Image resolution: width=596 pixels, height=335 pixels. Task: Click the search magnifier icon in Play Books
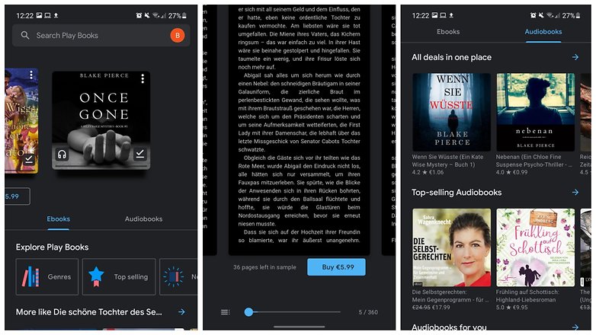[25, 35]
